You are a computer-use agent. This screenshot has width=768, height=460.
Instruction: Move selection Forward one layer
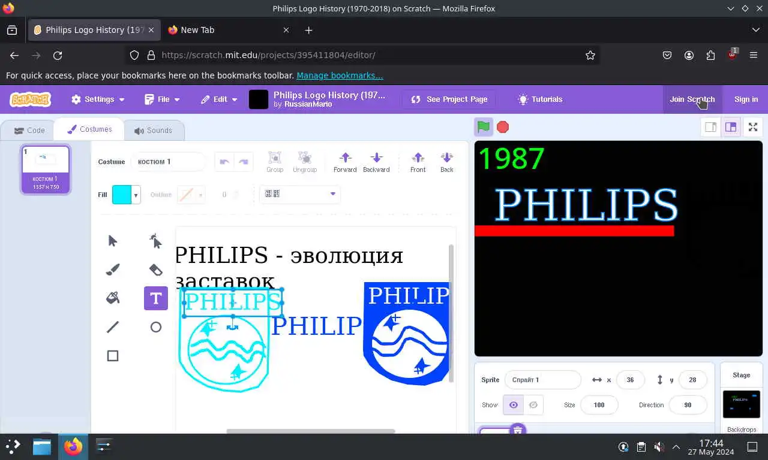click(345, 162)
